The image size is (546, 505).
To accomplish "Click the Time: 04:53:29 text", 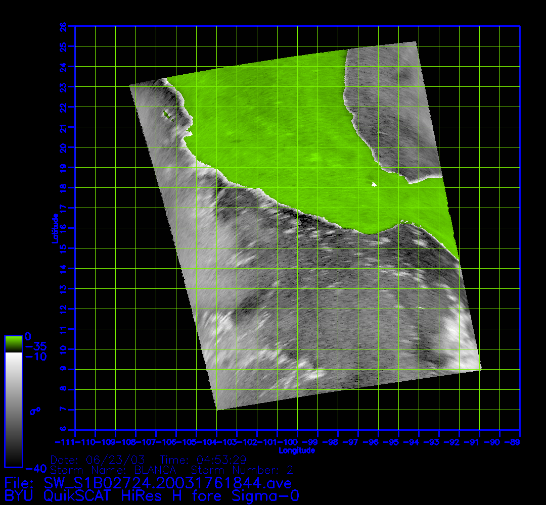I will click(203, 460).
